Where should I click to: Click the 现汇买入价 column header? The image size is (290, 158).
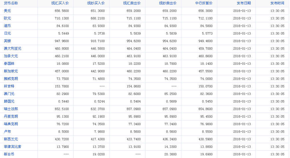[x=60, y=3]
